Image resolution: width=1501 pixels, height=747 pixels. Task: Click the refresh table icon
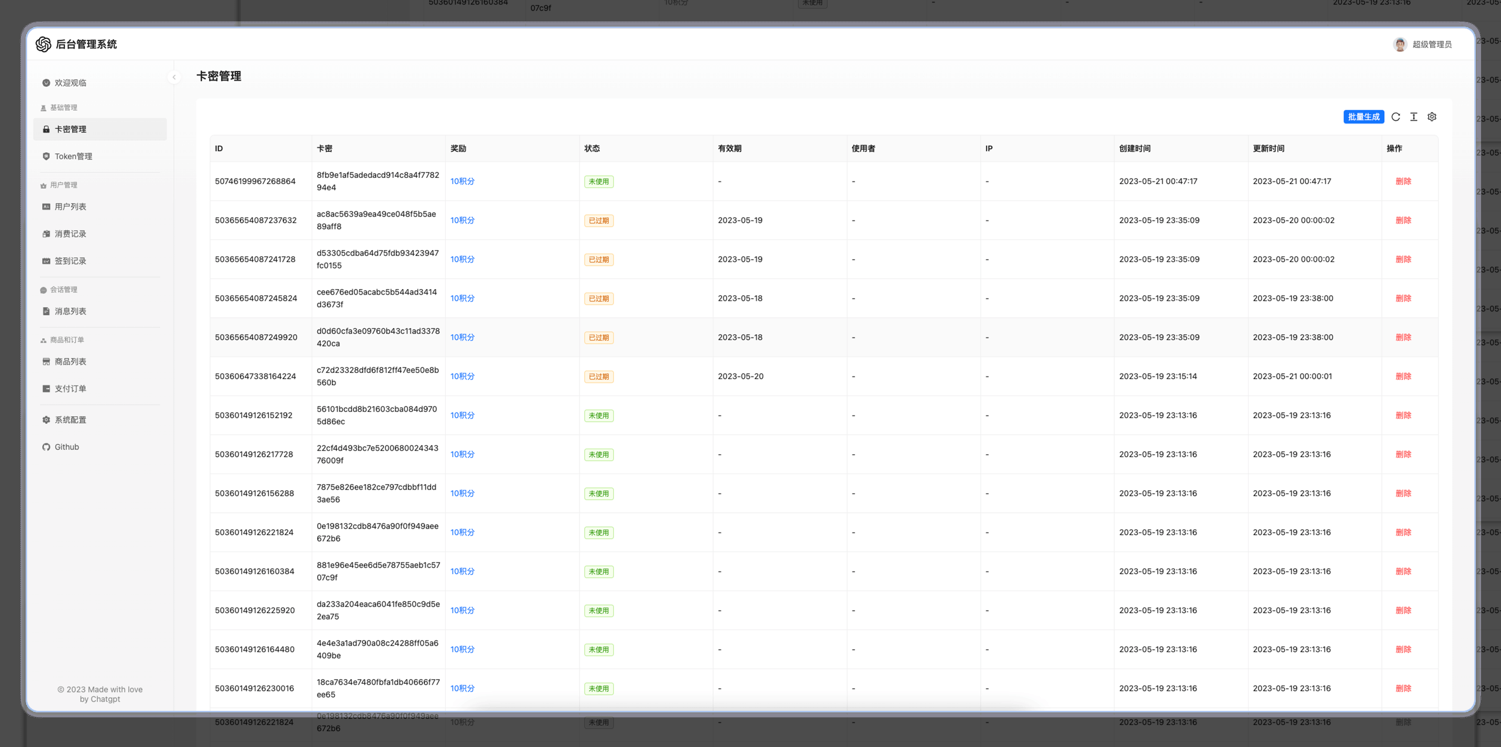click(1396, 117)
